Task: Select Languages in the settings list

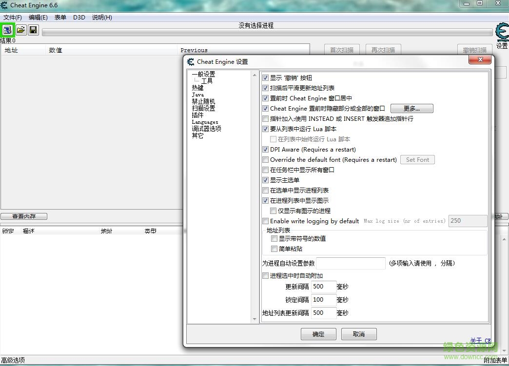Action: tap(205, 122)
